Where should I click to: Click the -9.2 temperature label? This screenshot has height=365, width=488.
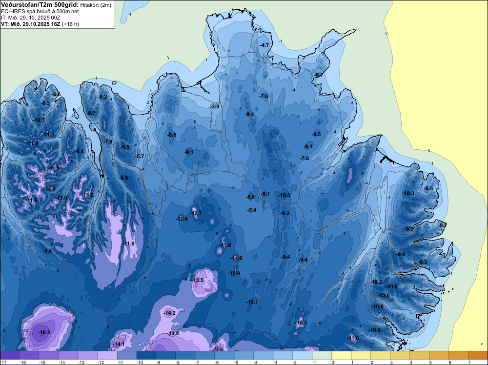click(x=285, y=213)
